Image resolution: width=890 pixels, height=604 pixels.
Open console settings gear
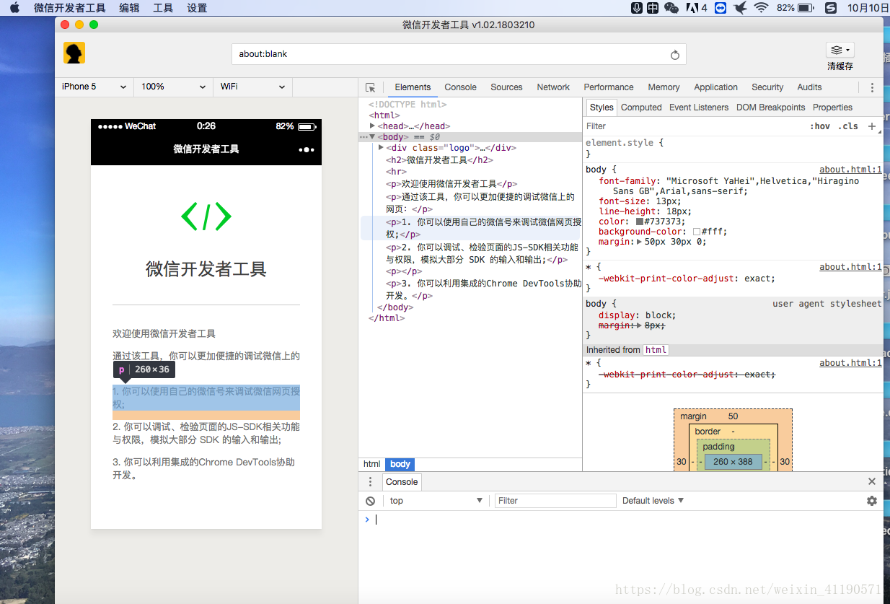pos(872,501)
